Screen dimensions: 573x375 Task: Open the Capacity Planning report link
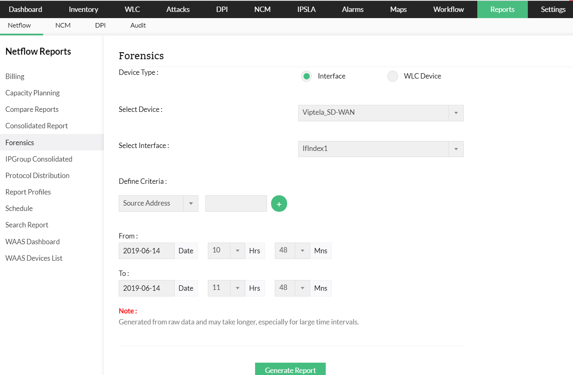tap(32, 93)
